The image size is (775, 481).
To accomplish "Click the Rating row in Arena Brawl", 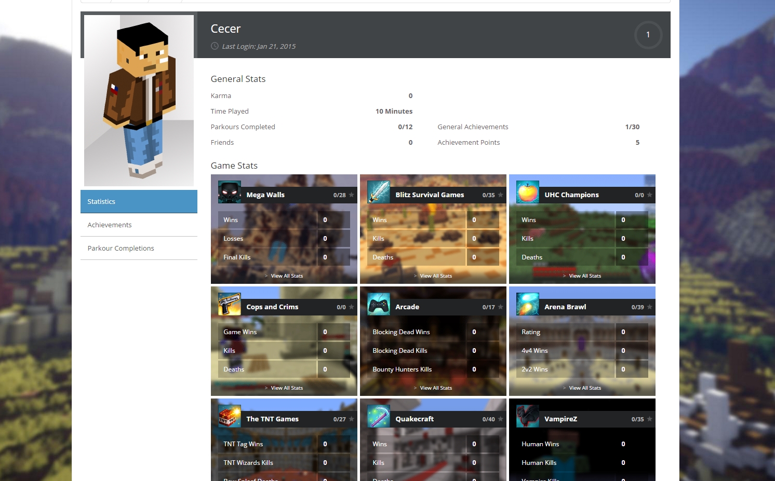I will coord(582,332).
